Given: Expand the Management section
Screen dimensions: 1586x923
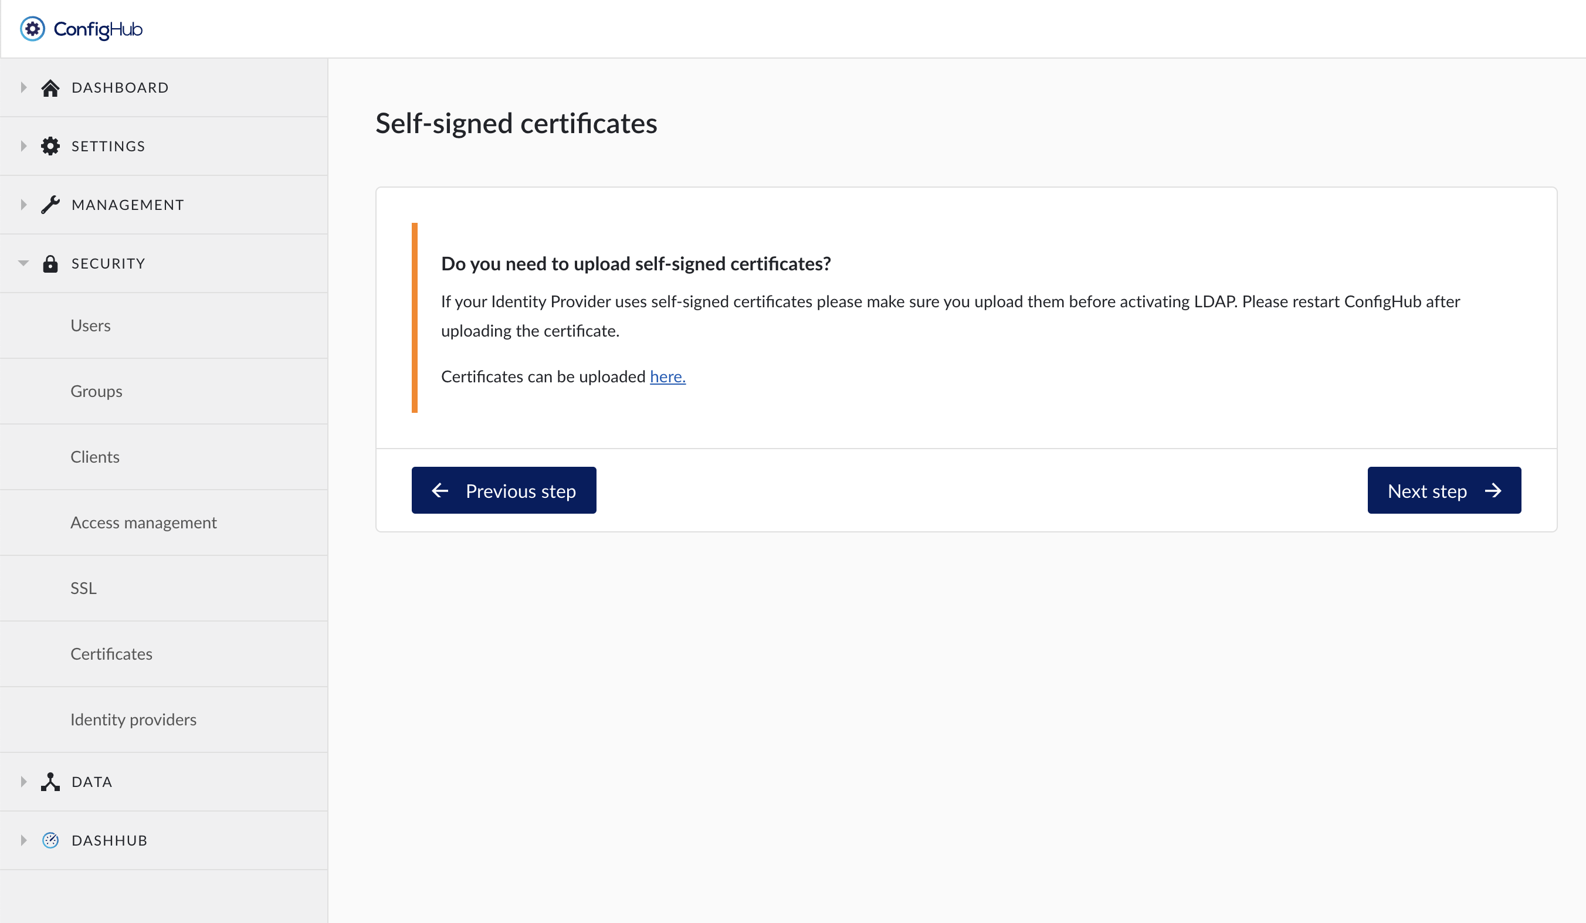Looking at the screenshot, I should (23, 204).
